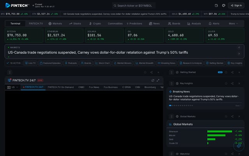Screen dimensions: 249x156
Task: Share the Getting Started panel
Action: pyautogui.click(x=232, y=73)
